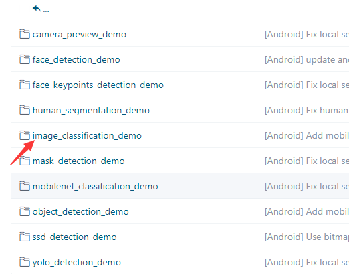Open mask_detection_demo folder
349x274 pixels.
[78, 161]
